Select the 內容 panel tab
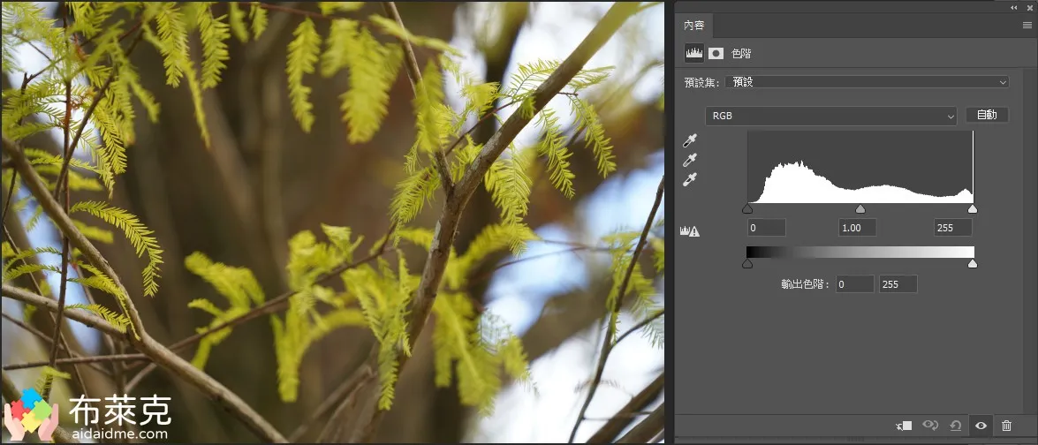1038x445 pixels. tap(694, 26)
